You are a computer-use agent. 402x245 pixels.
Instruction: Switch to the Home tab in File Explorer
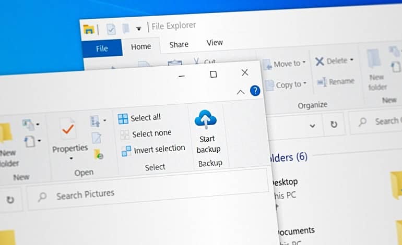tap(141, 46)
